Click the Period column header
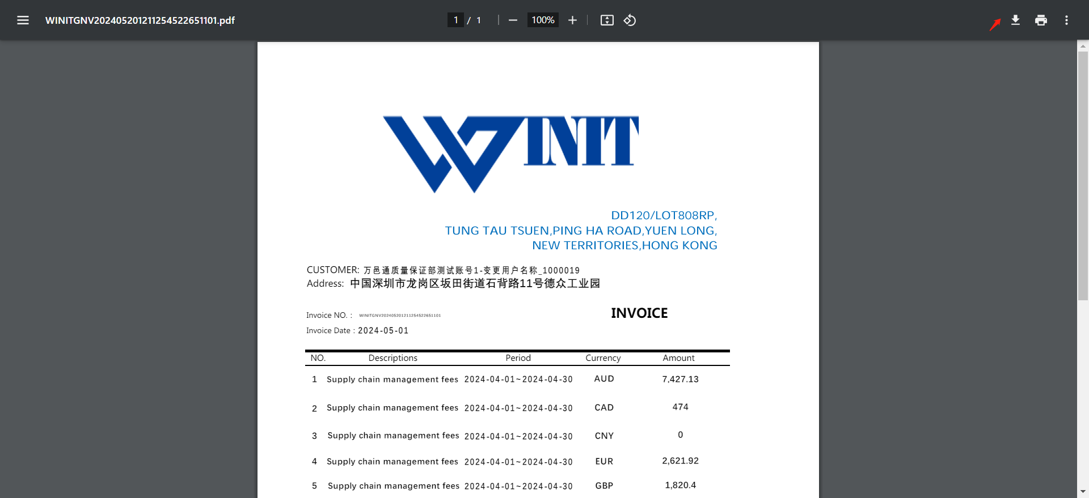 (518, 358)
